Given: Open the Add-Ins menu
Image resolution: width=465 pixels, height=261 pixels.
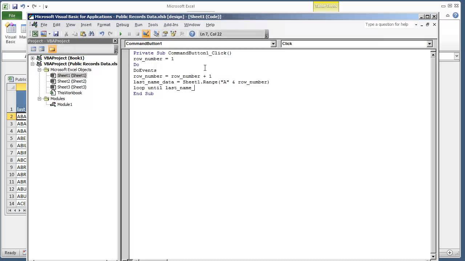Looking at the screenshot, I should [171, 25].
